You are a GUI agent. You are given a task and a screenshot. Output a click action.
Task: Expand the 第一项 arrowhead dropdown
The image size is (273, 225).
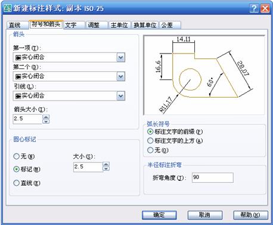pyautogui.click(x=121, y=58)
